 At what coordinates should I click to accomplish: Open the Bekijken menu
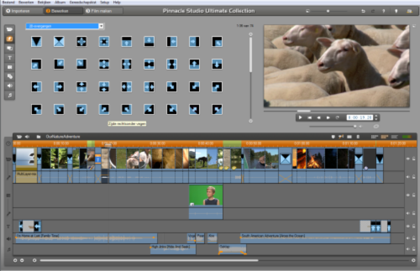pos(44,3)
